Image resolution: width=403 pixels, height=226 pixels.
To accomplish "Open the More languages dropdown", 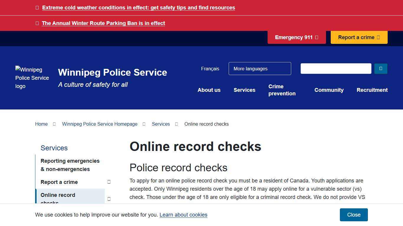I will pos(260,69).
